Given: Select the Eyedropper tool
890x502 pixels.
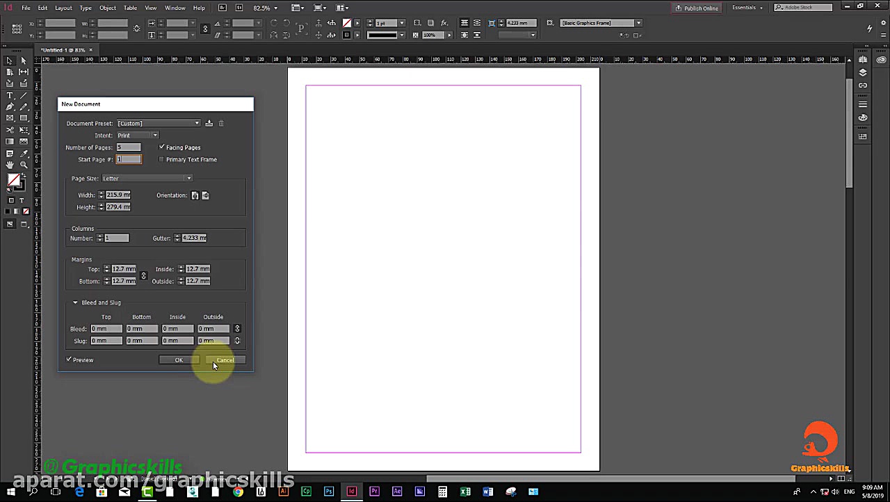Looking at the screenshot, I should point(24,154).
